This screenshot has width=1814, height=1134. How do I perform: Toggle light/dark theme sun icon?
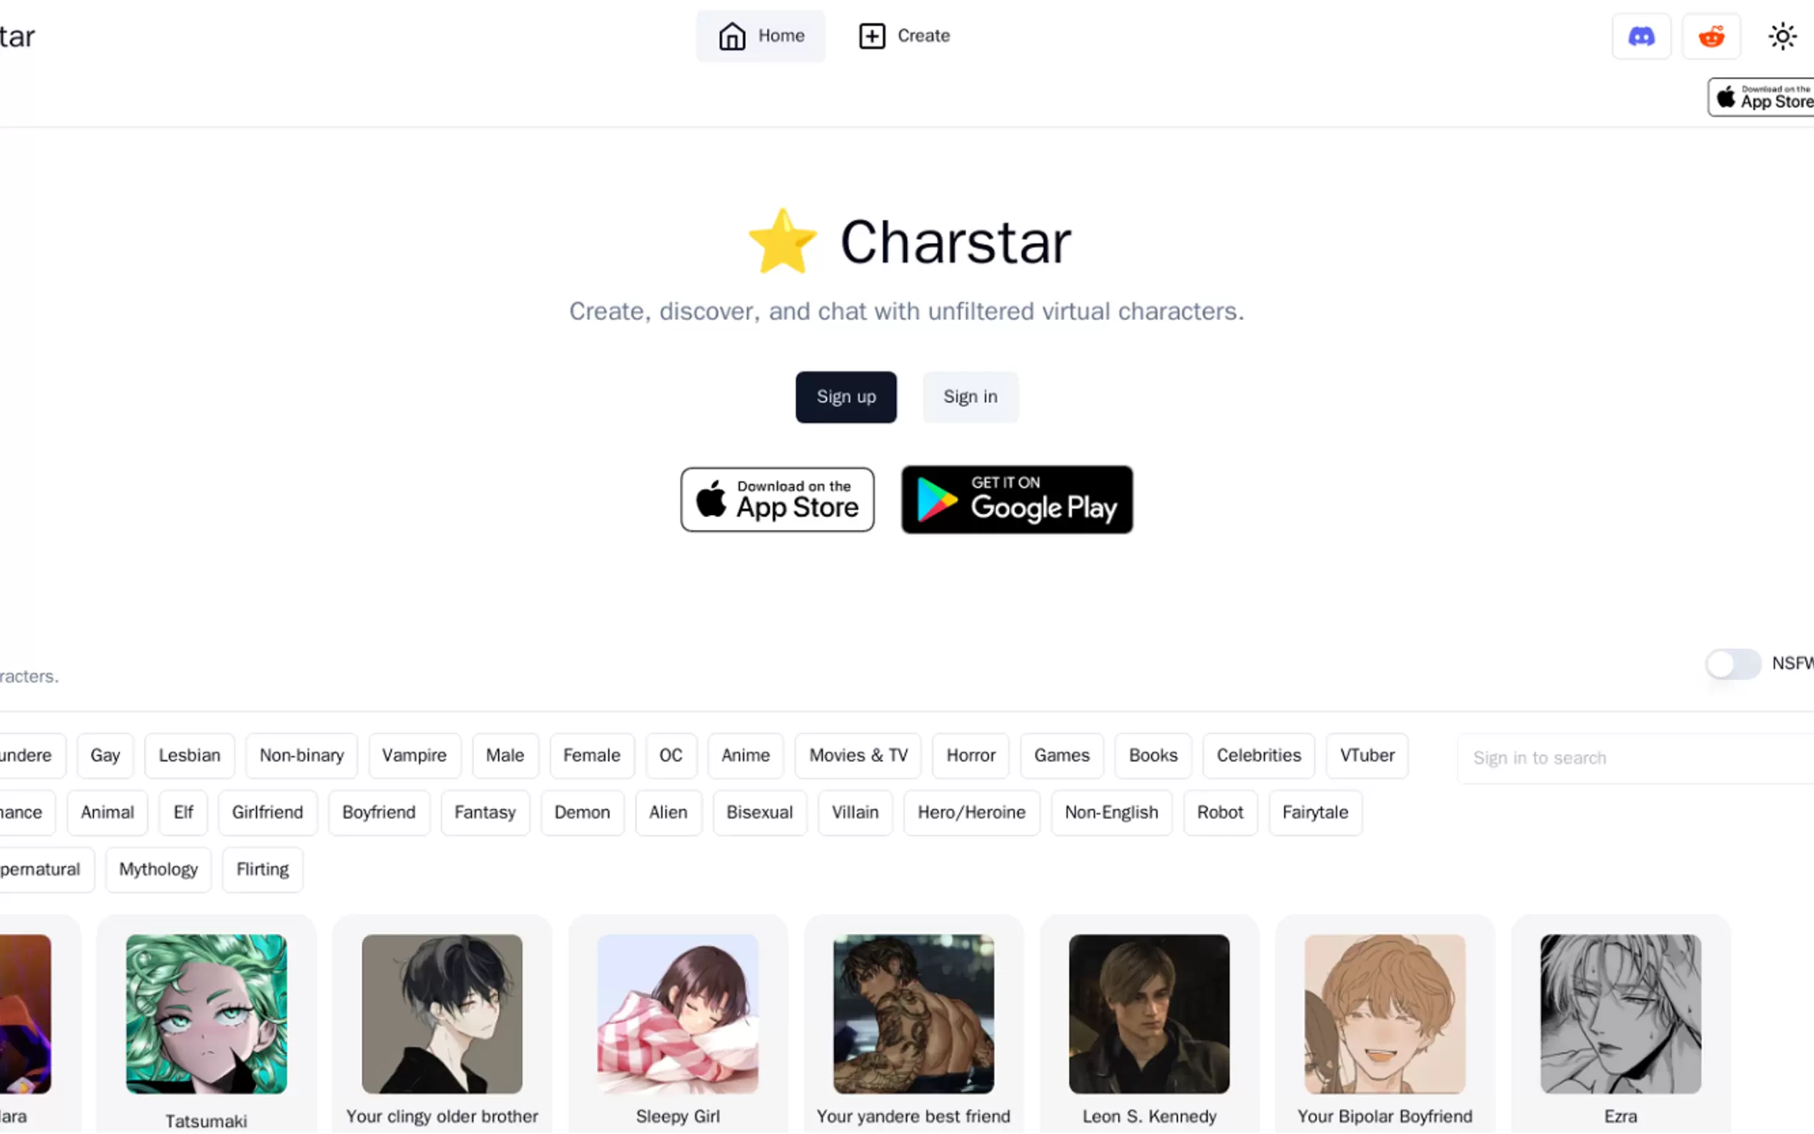click(1782, 36)
